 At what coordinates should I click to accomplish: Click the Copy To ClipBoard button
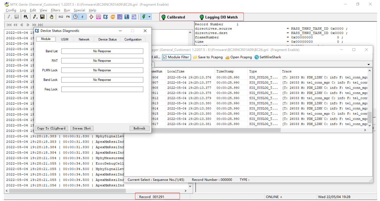(x=51, y=128)
